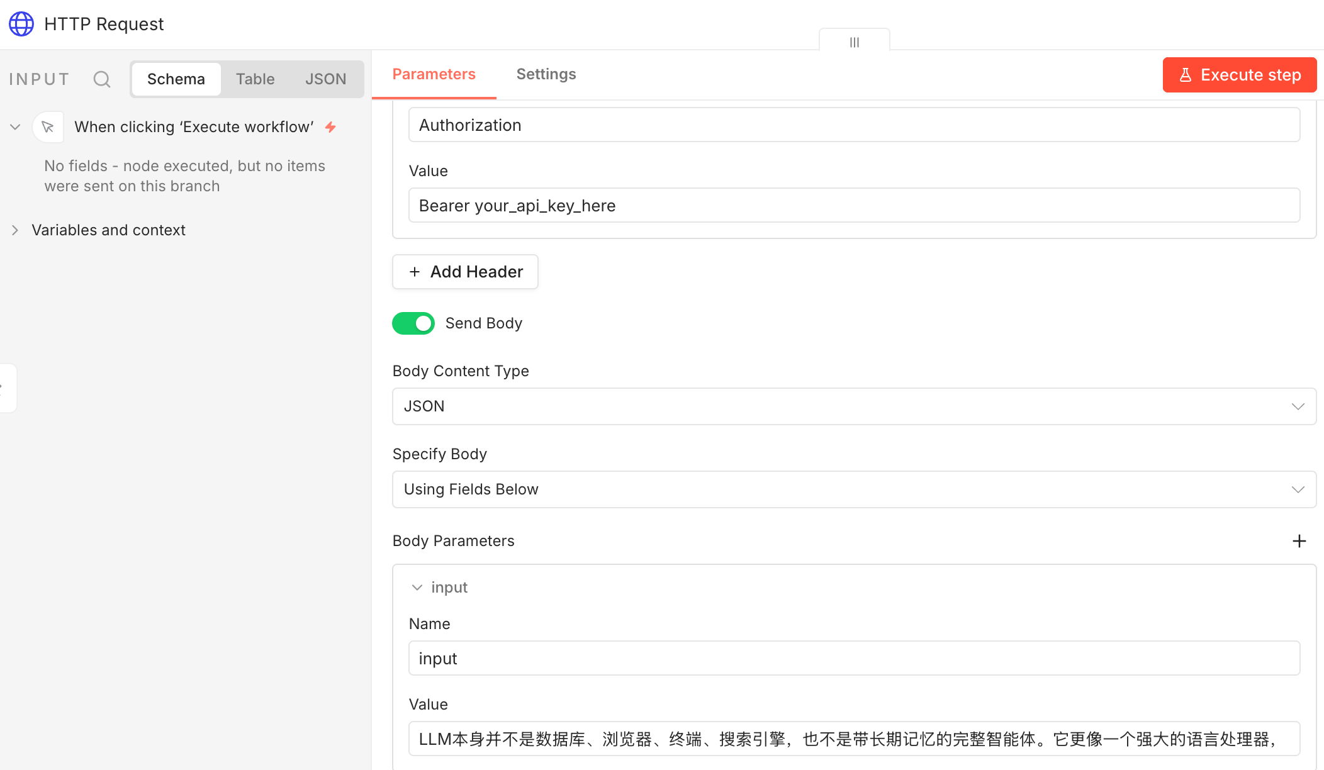Screen dimensions: 1324x770
Task: Open the Parameters tab
Action: coord(434,74)
